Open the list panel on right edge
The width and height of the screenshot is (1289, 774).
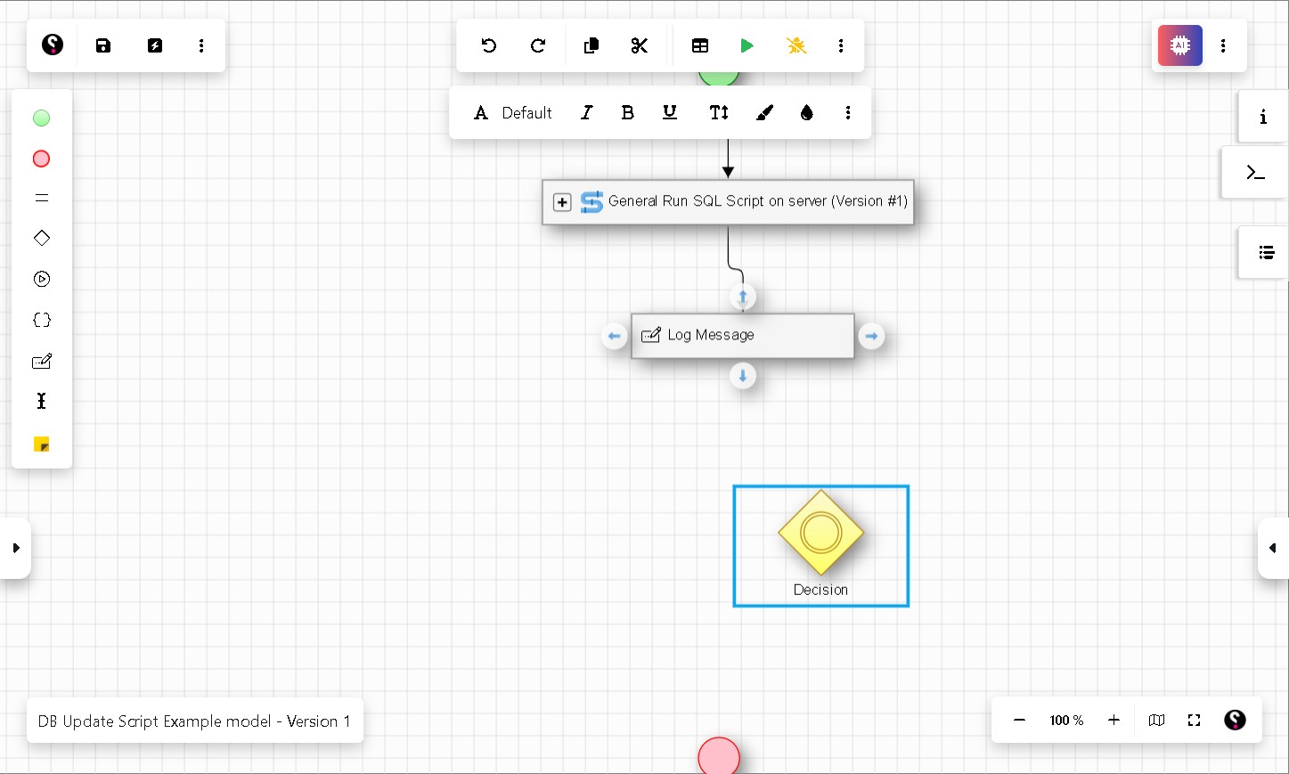pyautogui.click(x=1265, y=253)
